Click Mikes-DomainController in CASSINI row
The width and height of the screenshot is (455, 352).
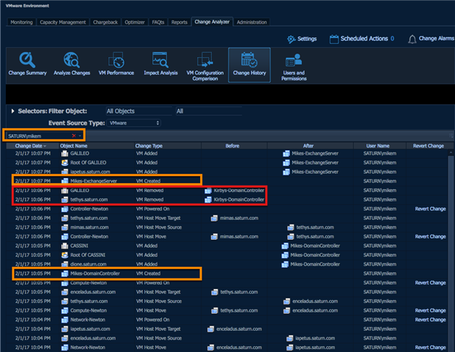[x=315, y=246]
